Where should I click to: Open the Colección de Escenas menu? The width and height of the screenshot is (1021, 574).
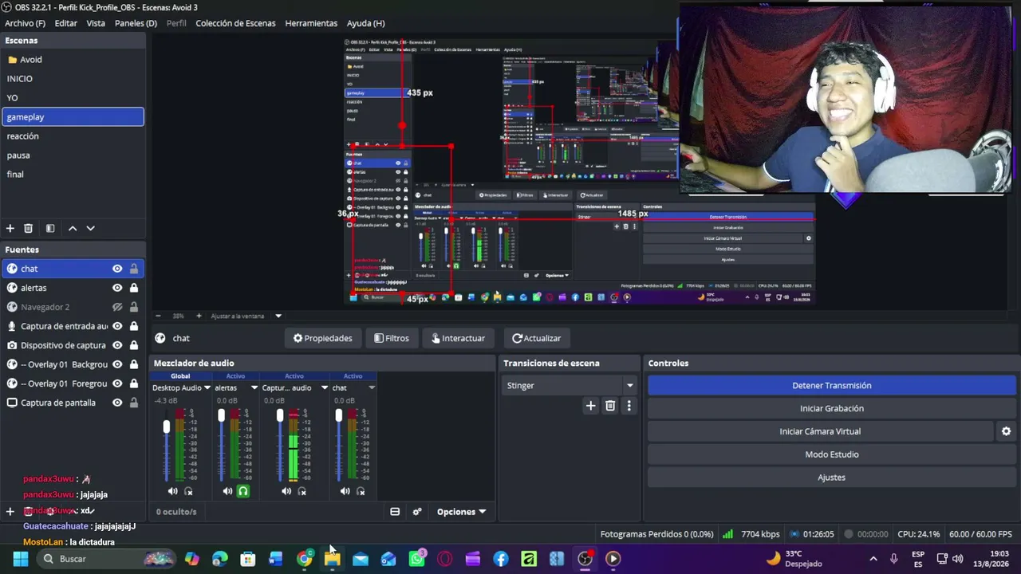[x=235, y=23]
